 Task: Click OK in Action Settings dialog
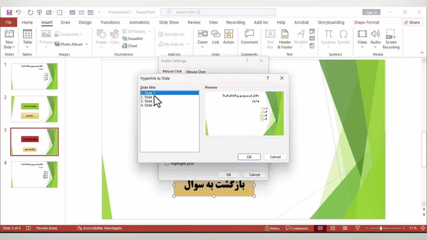(229, 175)
